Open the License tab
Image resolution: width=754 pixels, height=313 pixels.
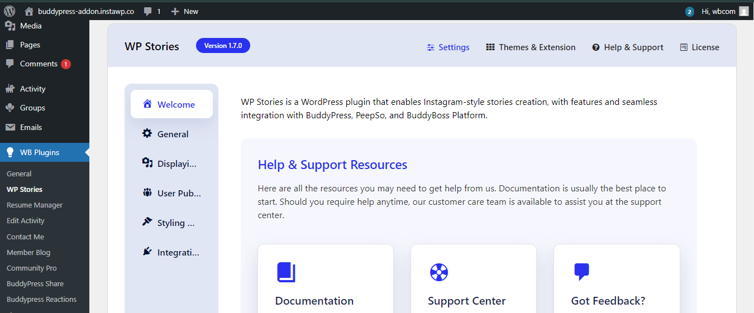(x=699, y=47)
